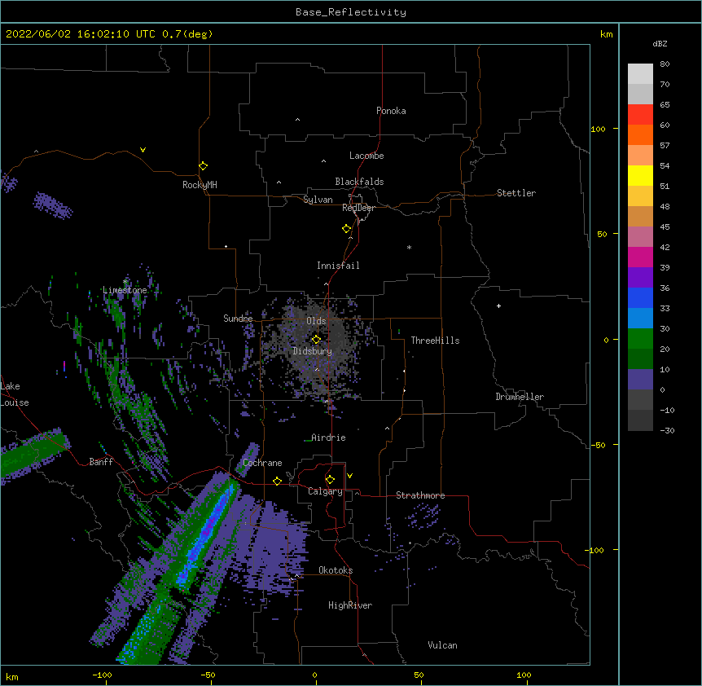Viewport: 702px width, 686px height.
Task: Click the white caret marker west of Lacombe
Action: click(323, 161)
